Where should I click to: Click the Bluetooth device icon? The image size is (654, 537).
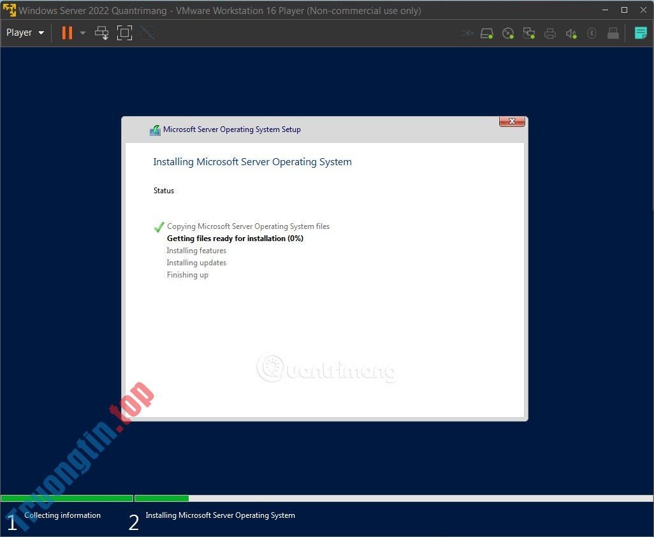592,33
